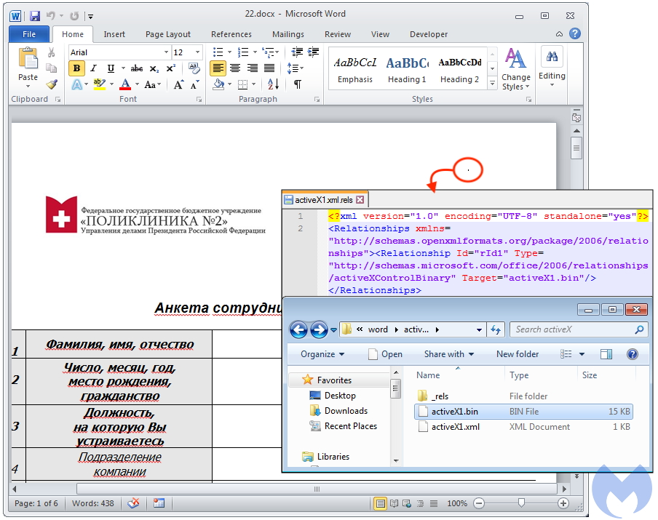Screen dimensions: 658x520
Task: Open the font size dropdown
Action: pos(197,52)
